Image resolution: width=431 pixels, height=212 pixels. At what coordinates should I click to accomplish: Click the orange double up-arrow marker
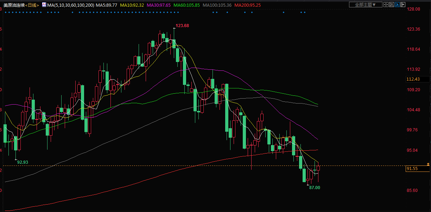[x=428, y=164]
